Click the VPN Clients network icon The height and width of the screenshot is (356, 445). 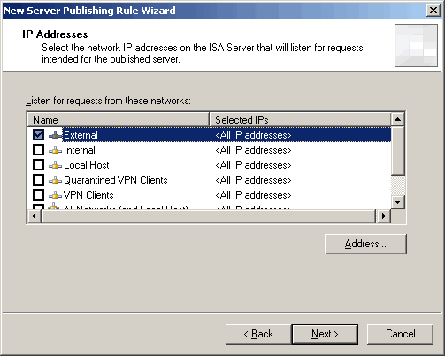[55, 195]
